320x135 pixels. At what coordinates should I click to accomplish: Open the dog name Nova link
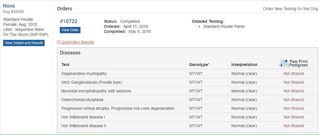(9, 6)
